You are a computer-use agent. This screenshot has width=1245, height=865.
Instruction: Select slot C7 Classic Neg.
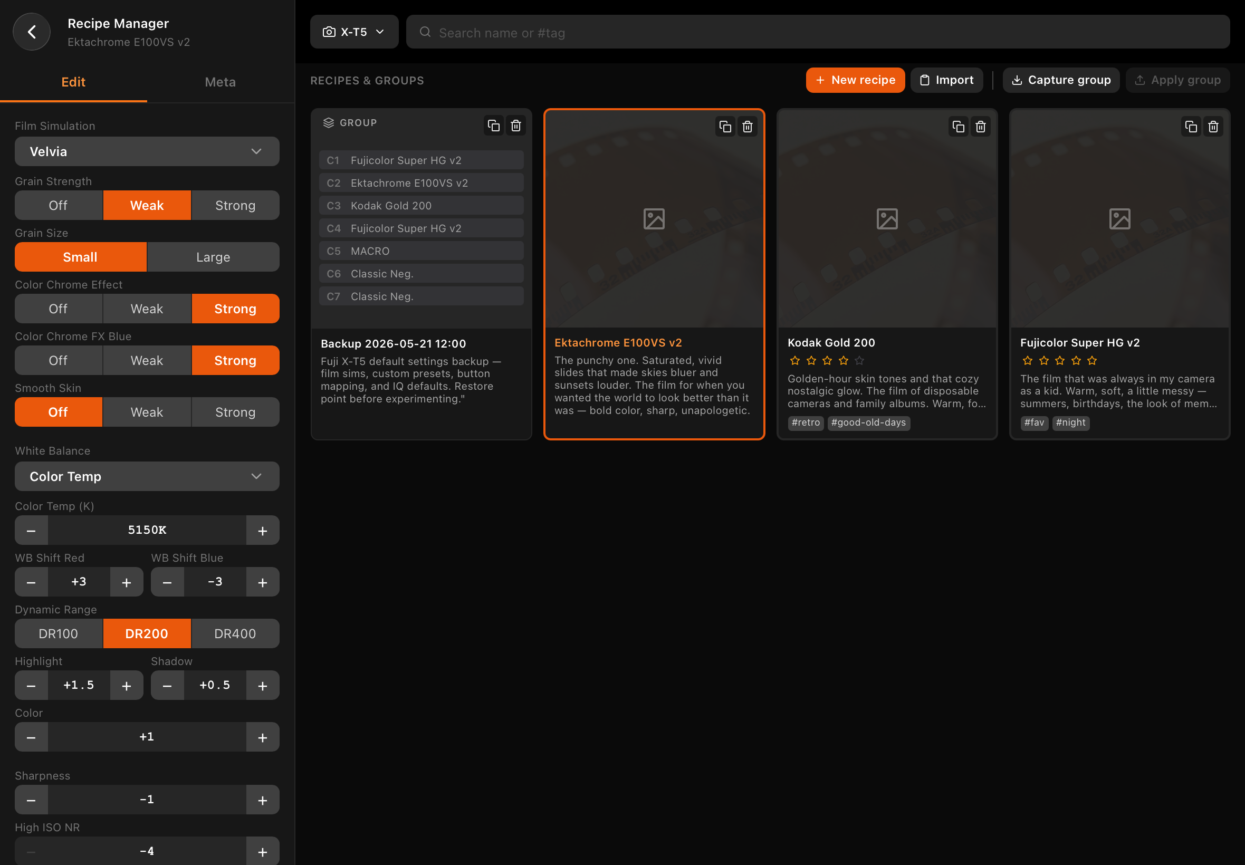tap(421, 296)
